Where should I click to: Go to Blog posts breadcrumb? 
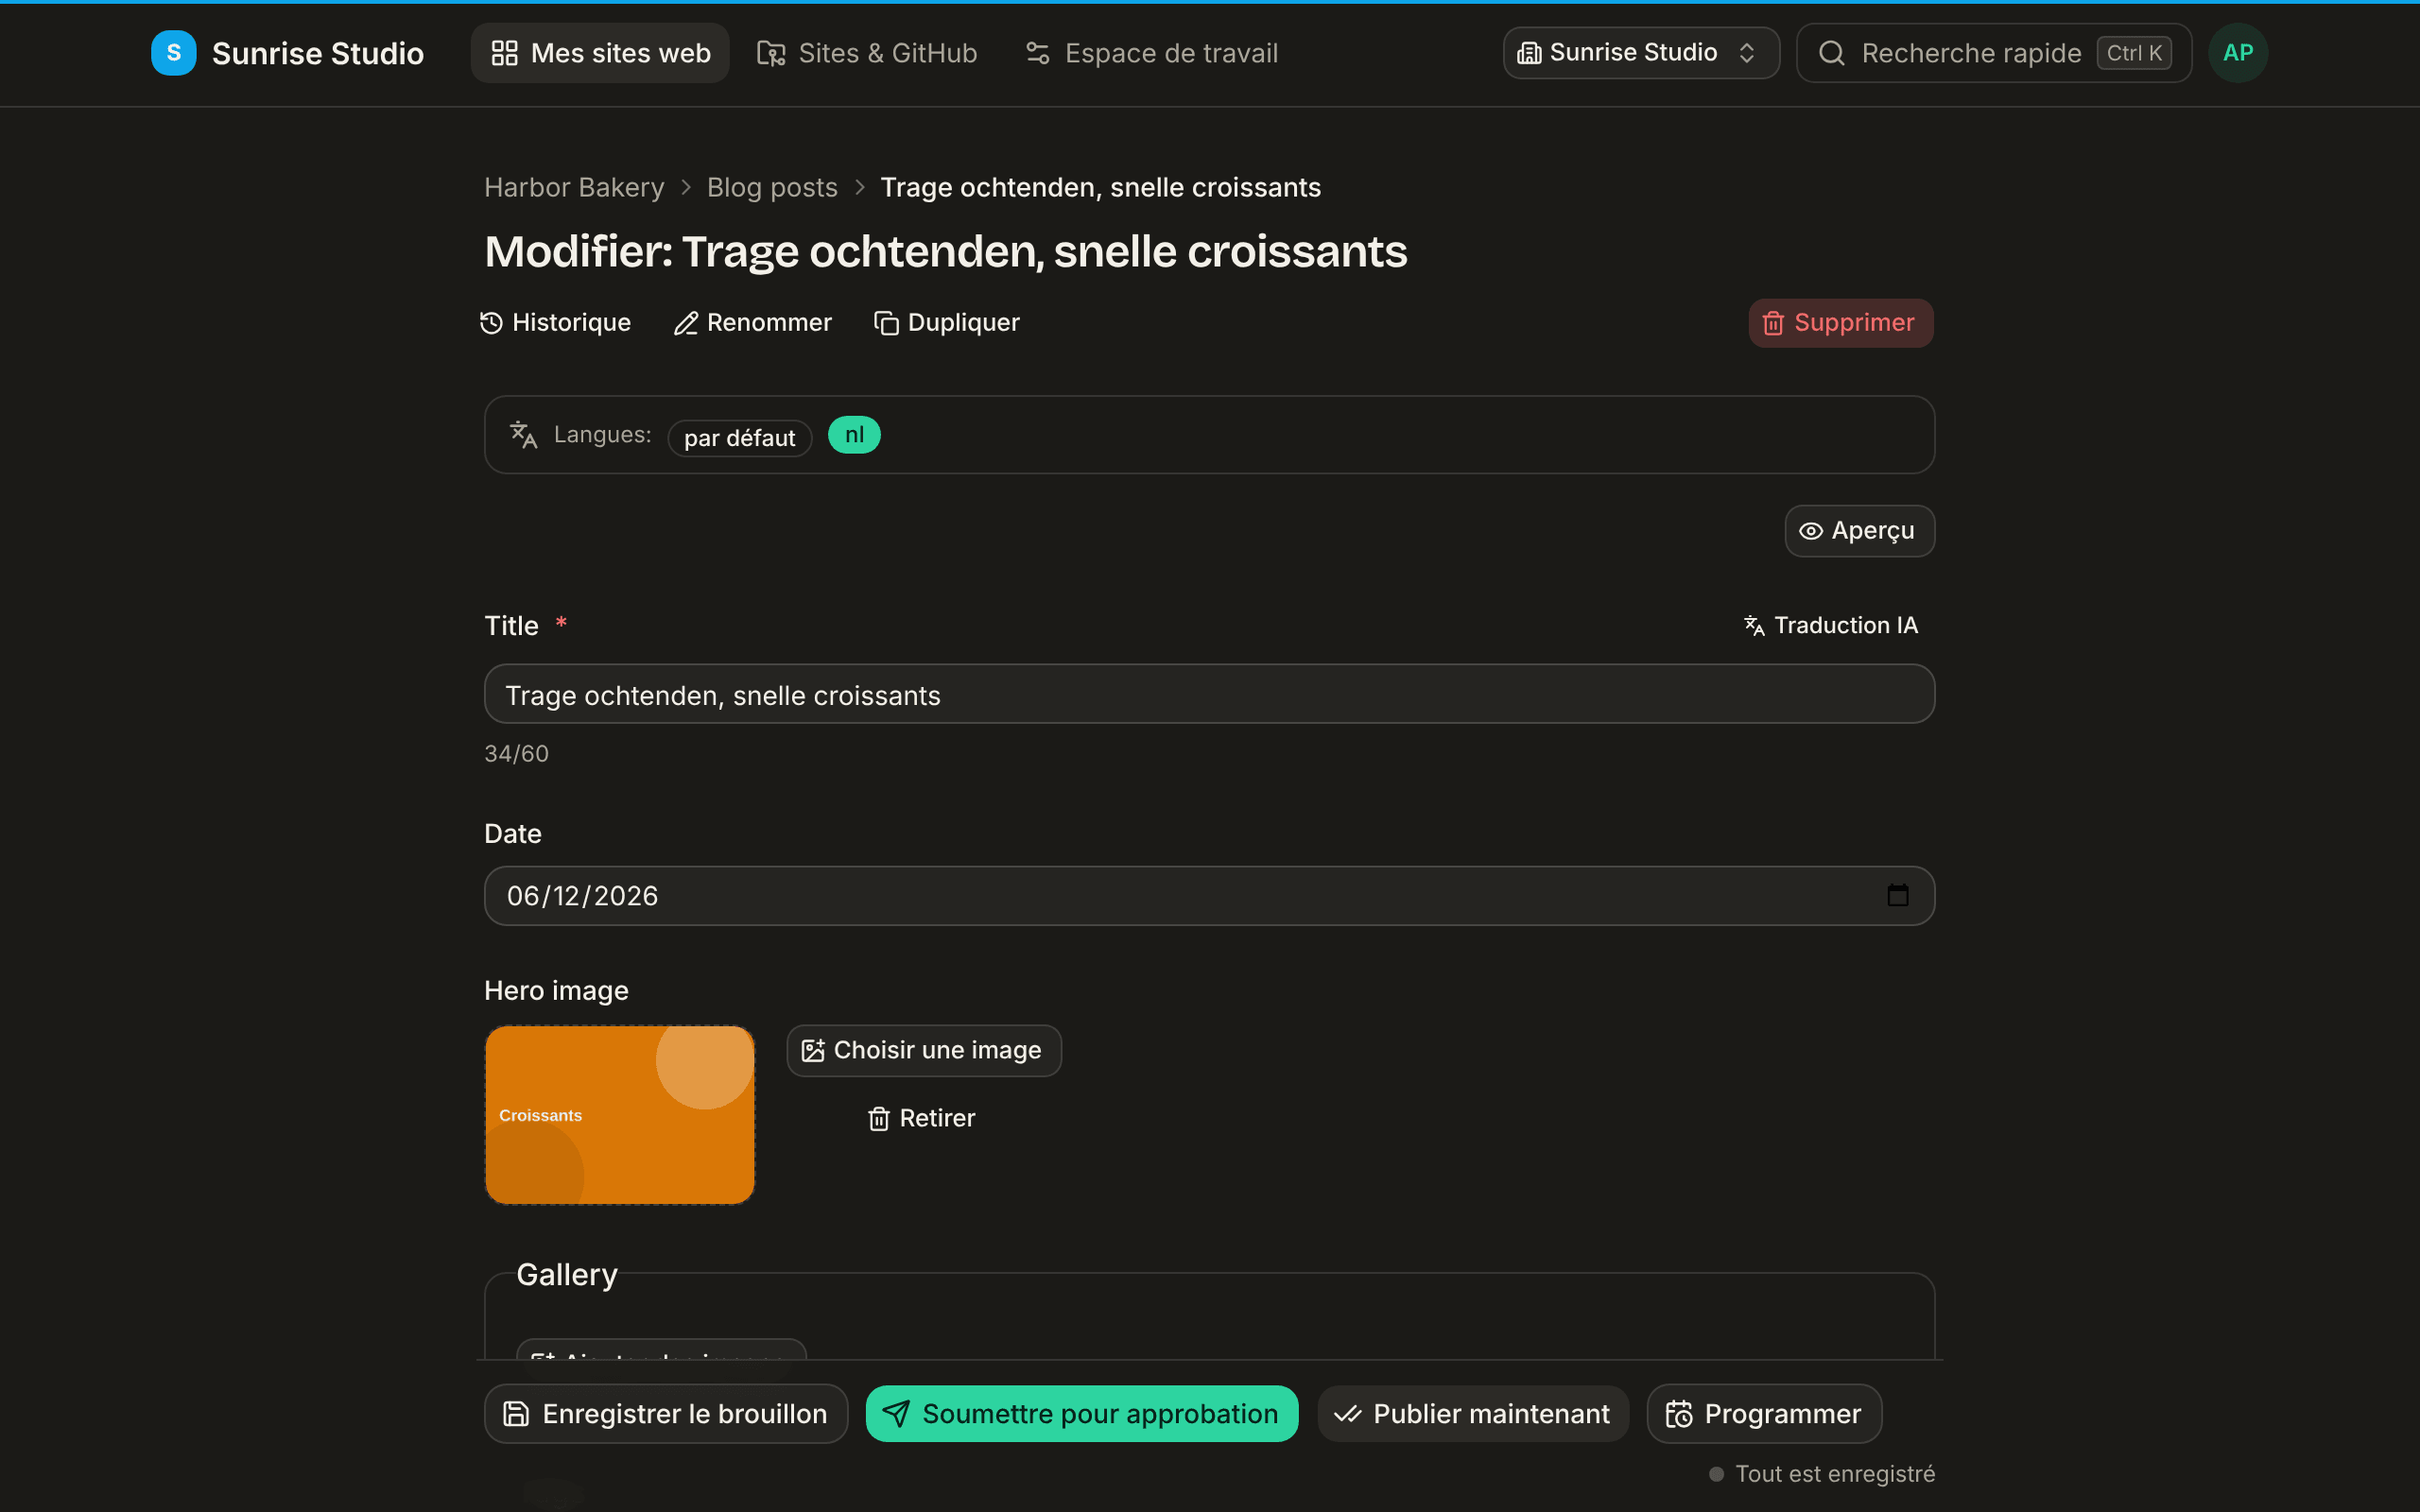click(x=772, y=187)
